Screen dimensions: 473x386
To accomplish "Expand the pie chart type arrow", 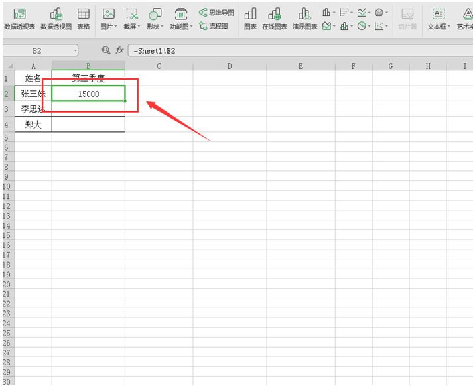I will 370,27.
